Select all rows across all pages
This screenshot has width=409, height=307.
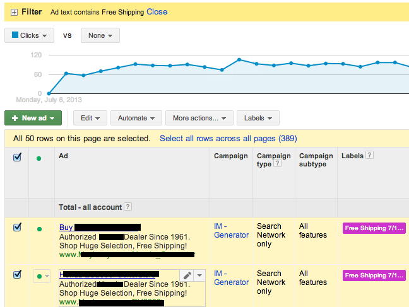[x=228, y=138]
